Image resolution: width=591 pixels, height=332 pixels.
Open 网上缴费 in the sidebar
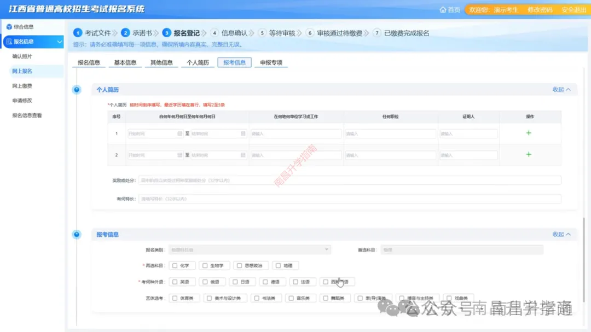tap(22, 86)
